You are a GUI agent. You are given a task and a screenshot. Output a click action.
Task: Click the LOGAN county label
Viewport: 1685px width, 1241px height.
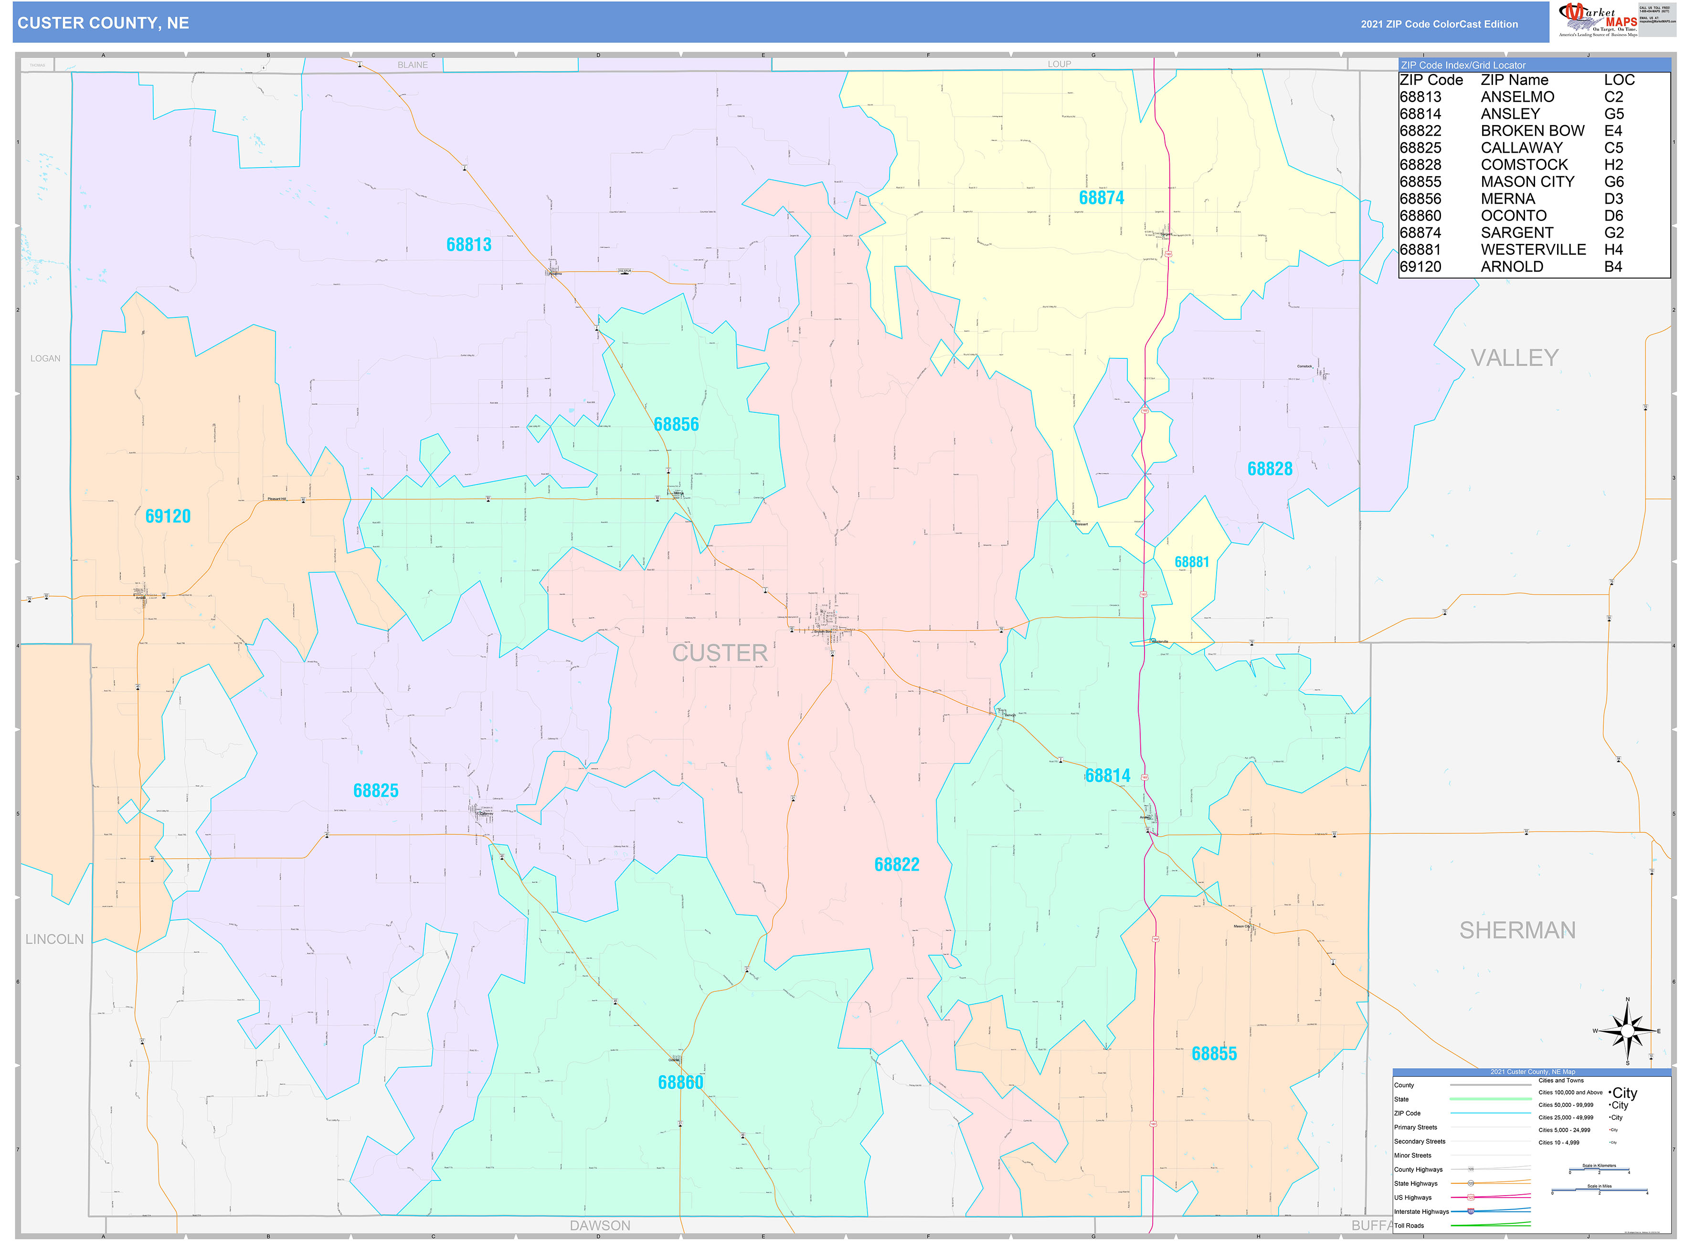45,359
